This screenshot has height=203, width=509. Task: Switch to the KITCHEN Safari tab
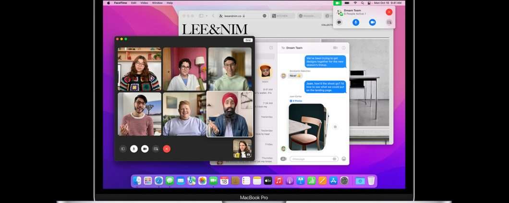coord(282,16)
